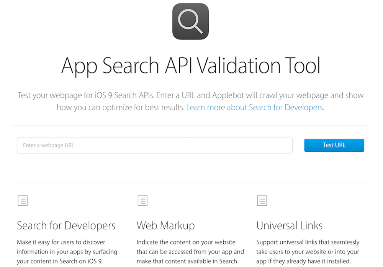Click inside the webpage URL input field
This screenshot has height=267, width=383.
153,145
